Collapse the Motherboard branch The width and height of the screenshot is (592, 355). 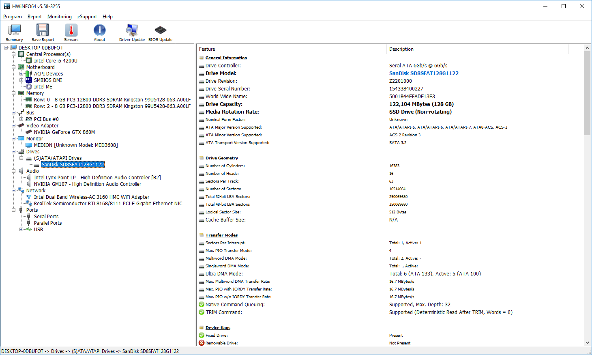click(14, 67)
